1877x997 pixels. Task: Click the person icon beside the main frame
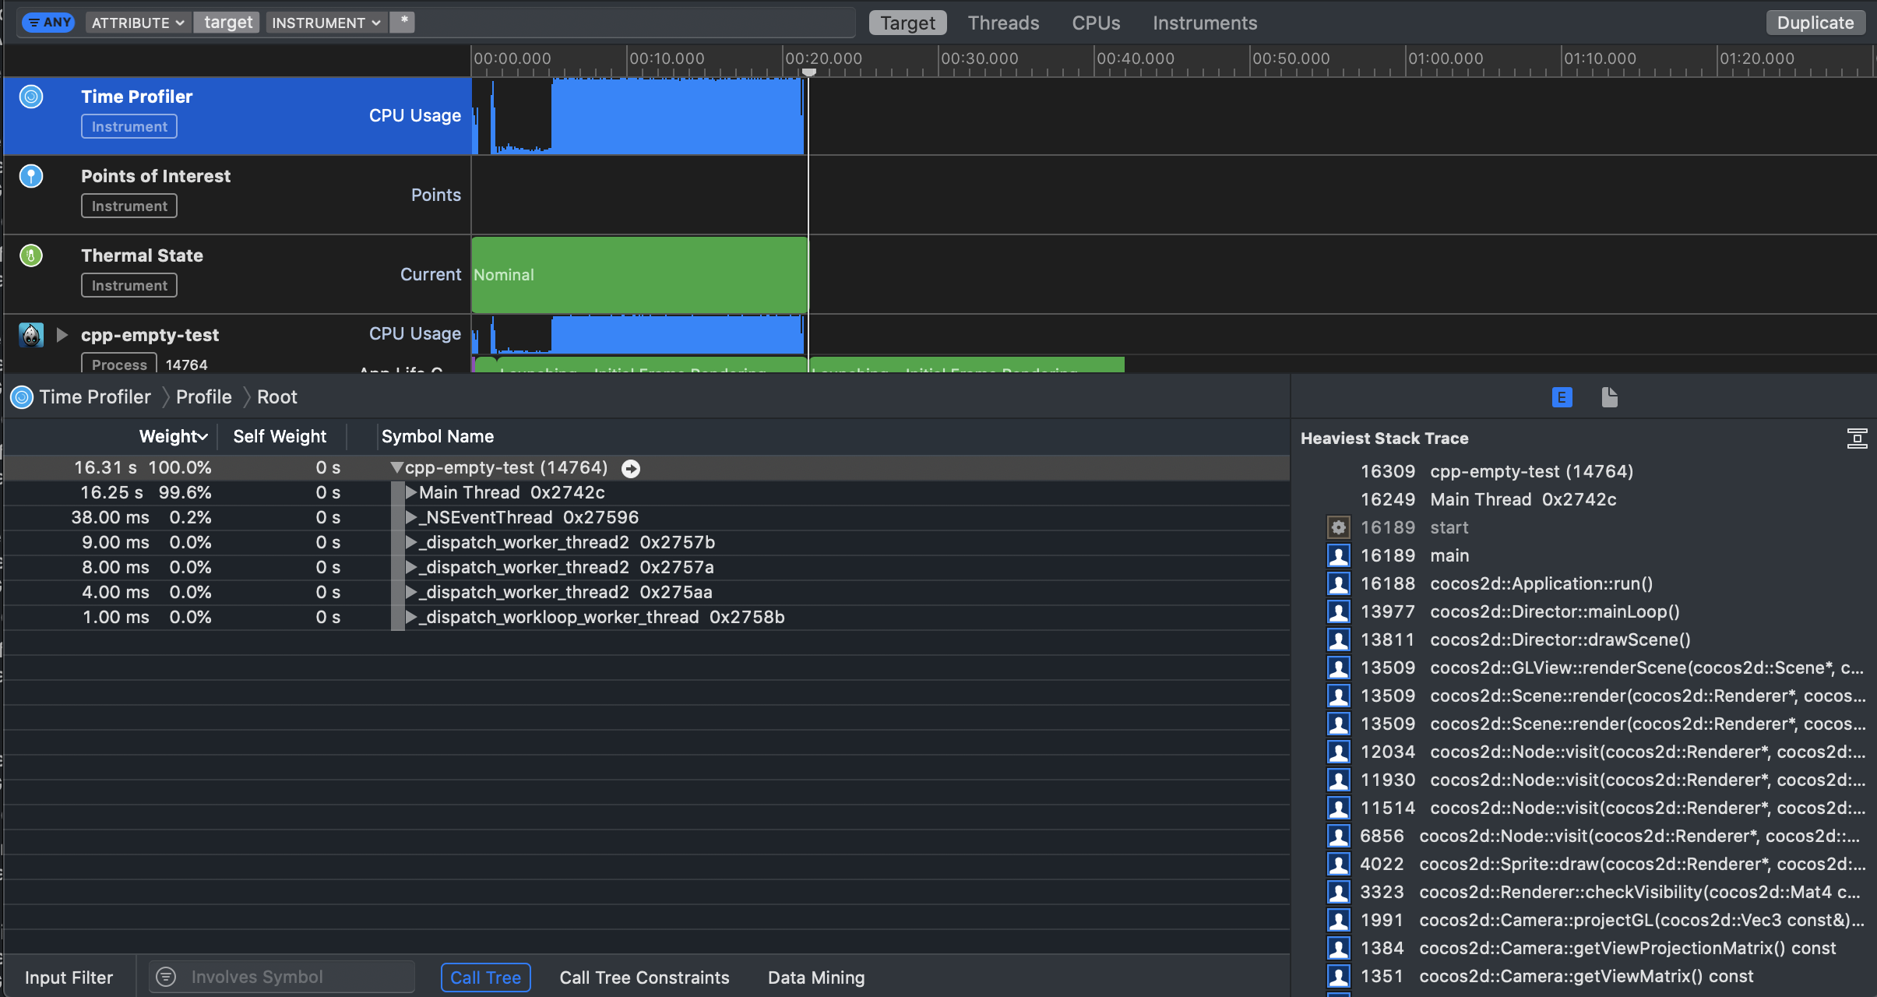[1339, 555]
